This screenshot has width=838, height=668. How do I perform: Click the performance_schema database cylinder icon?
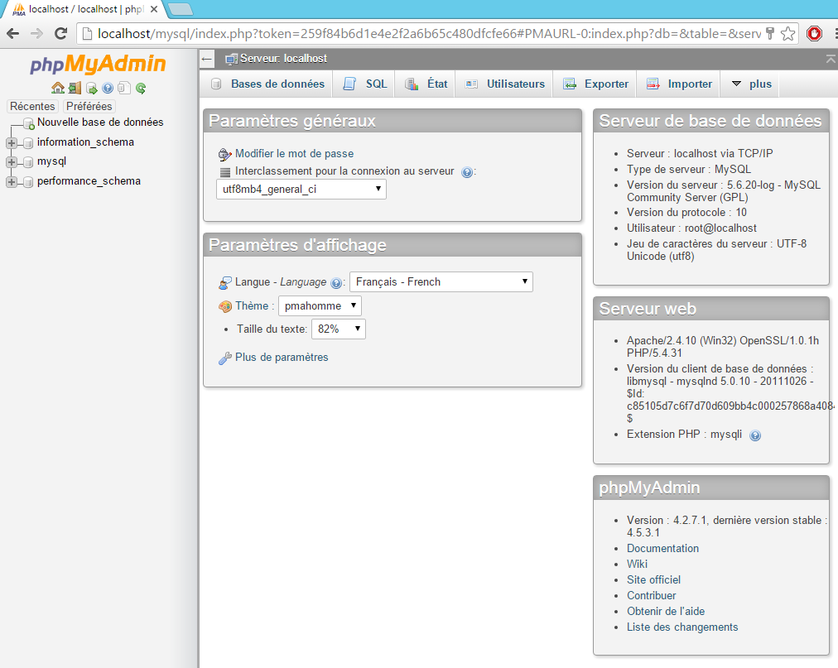[x=28, y=182]
